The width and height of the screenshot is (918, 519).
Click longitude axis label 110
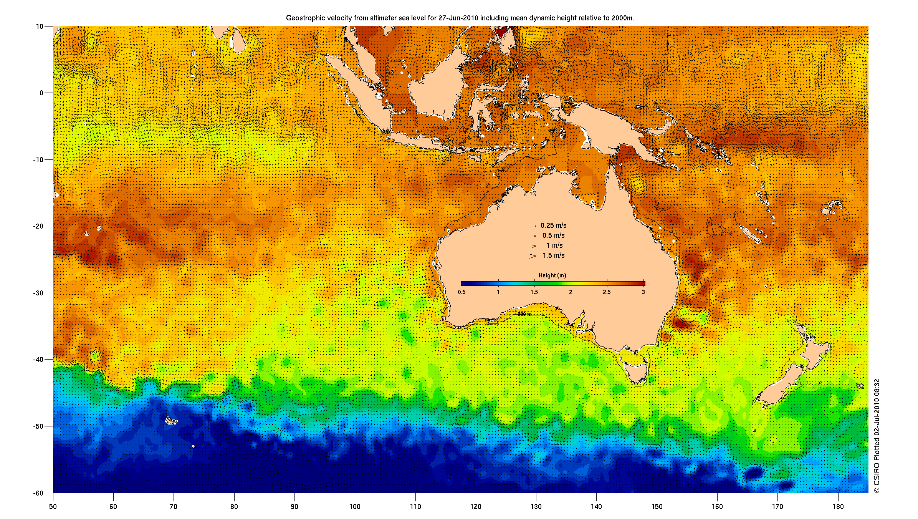point(415,506)
